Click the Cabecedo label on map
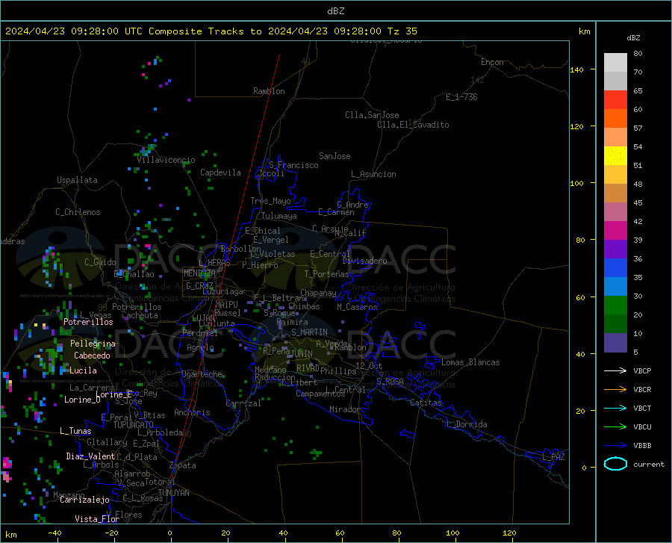 click(x=92, y=356)
